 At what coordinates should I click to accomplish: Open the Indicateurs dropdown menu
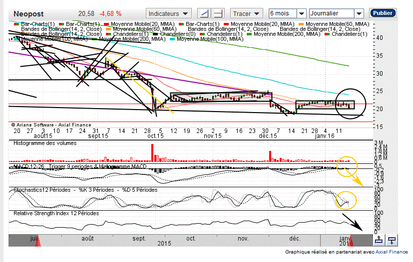click(169, 13)
